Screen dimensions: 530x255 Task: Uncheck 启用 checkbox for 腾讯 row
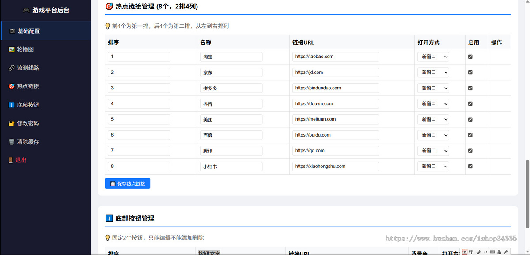[x=470, y=151]
